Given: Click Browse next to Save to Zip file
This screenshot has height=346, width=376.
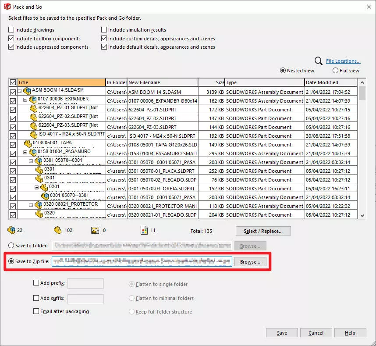Looking at the screenshot, I should pos(250,261).
